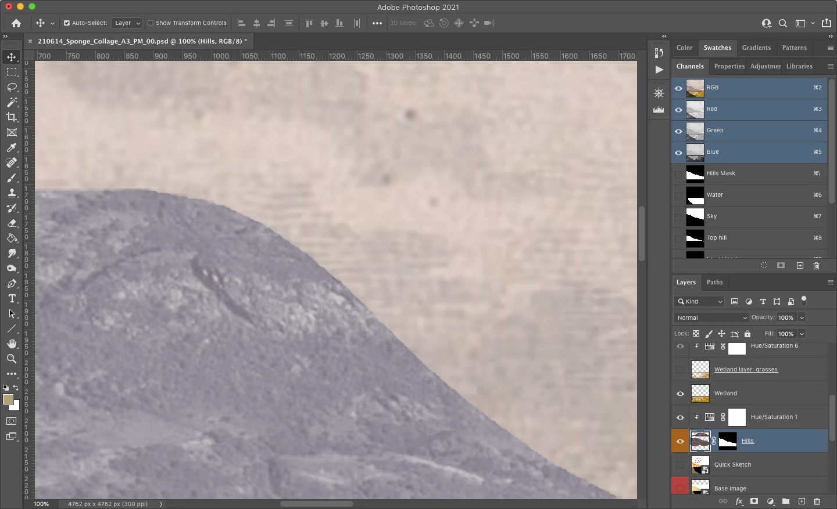Expand the status bar info arrow
The image size is (837, 509).
161,504
